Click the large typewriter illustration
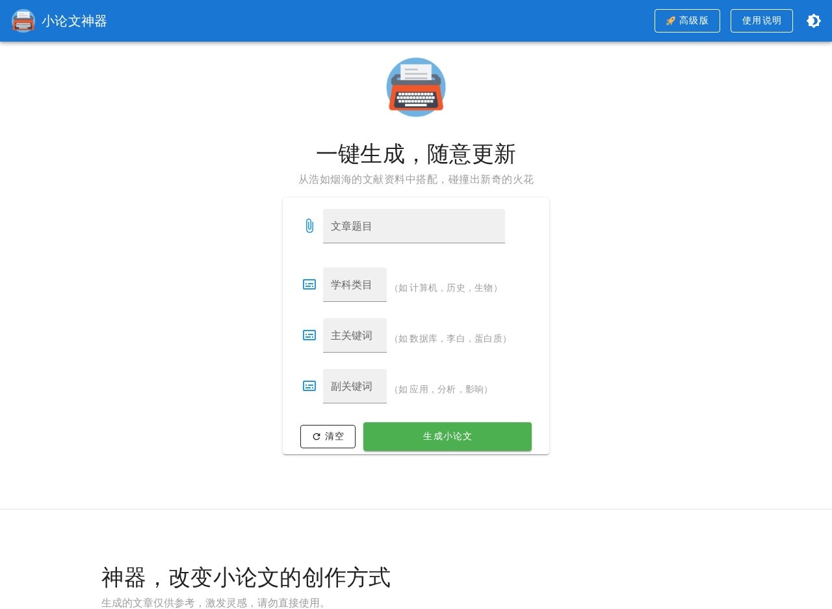Screen dimensions: 832x609 416,87
